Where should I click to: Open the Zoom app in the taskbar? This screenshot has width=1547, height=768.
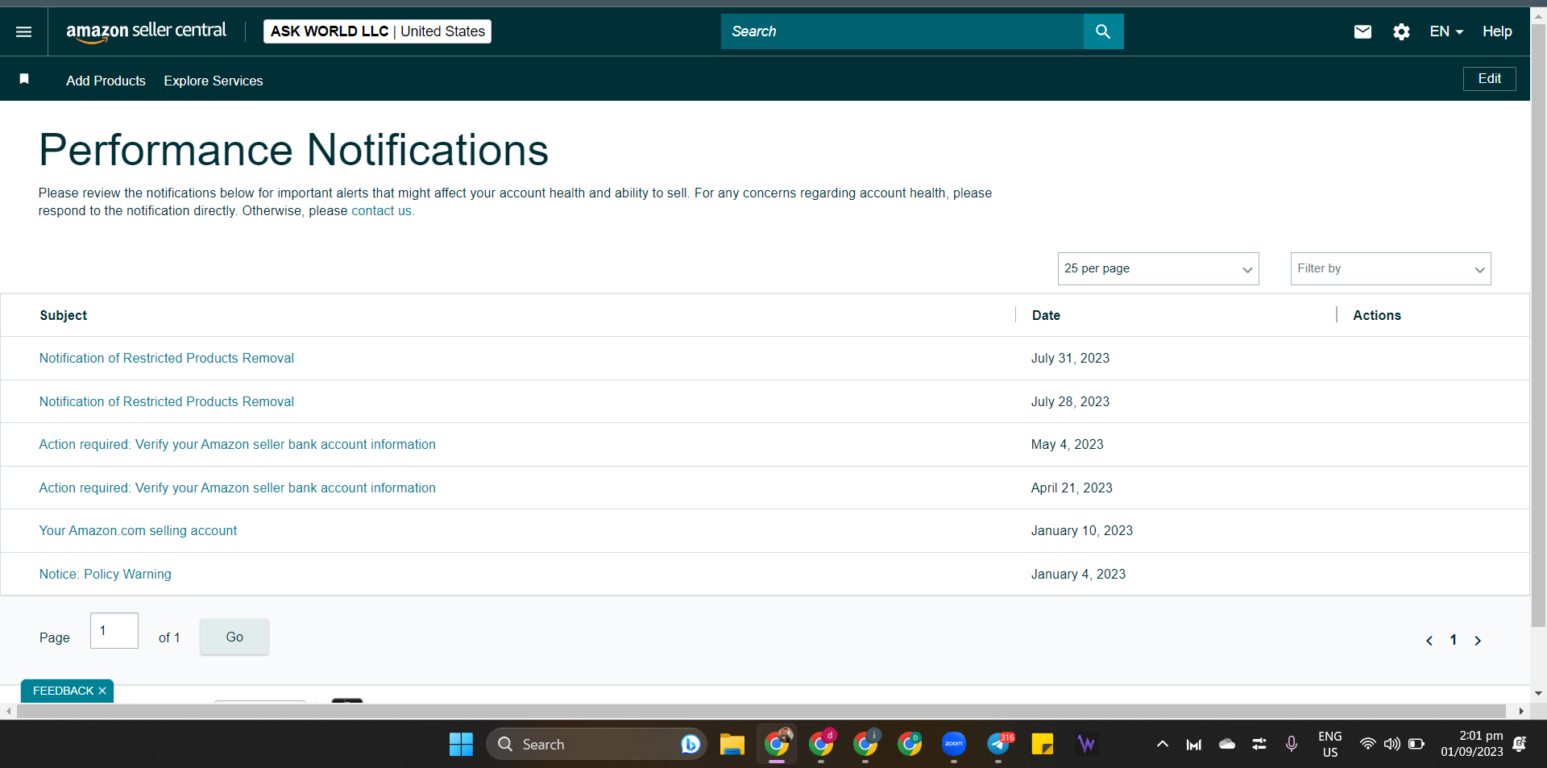click(954, 744)
